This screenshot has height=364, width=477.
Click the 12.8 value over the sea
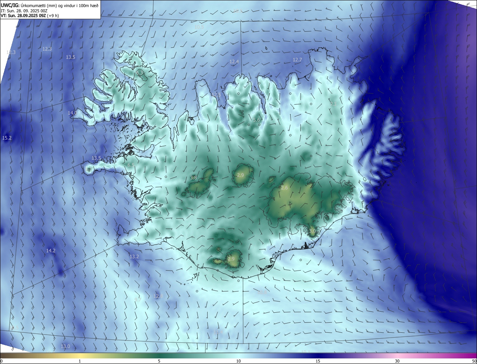pos(158,296)
